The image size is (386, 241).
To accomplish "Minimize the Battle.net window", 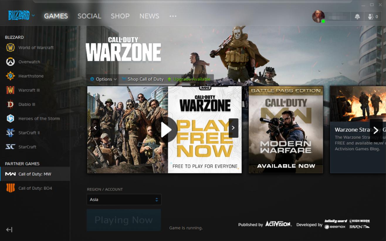I will coord(364,5).
